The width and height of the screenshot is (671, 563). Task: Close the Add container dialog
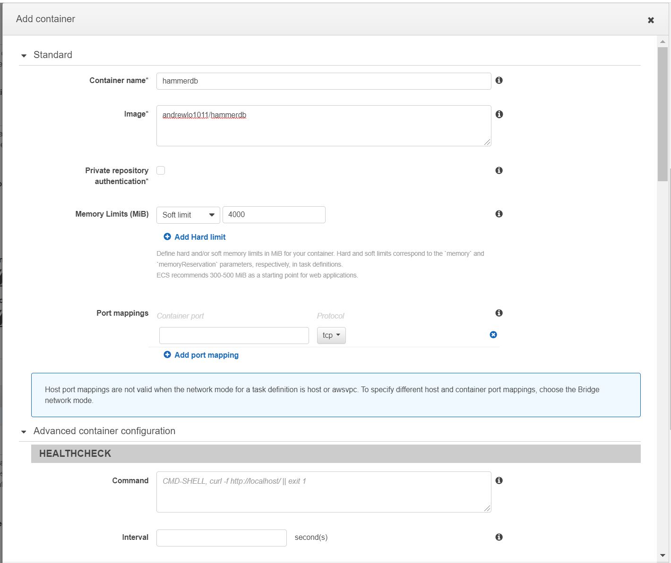pos(651,20)
